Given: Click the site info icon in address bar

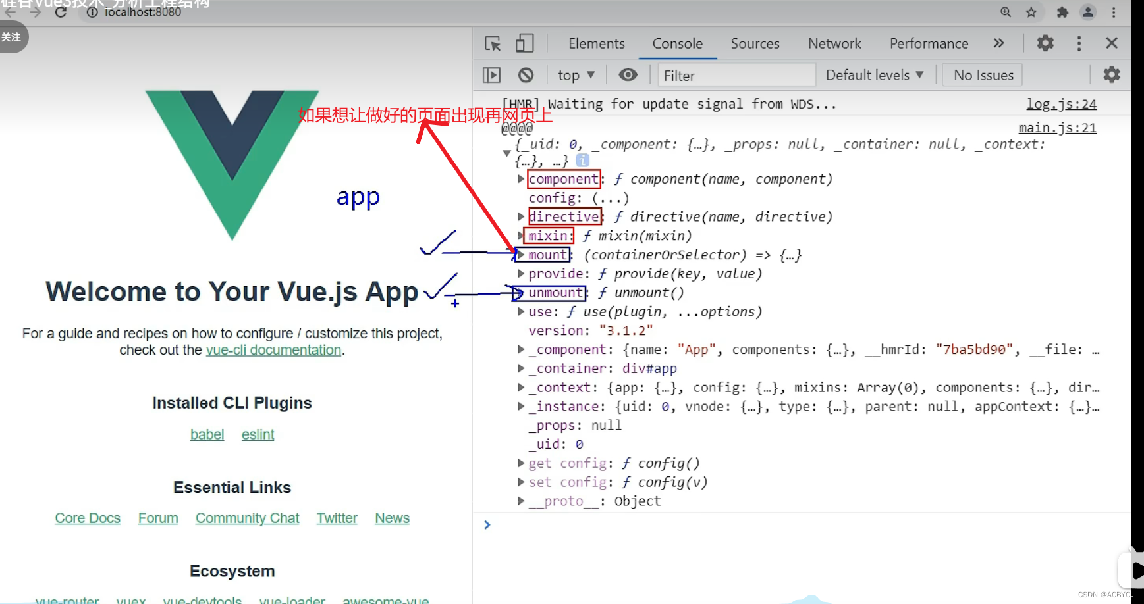Looking at the screenshot, I should [x=92, y=12].
